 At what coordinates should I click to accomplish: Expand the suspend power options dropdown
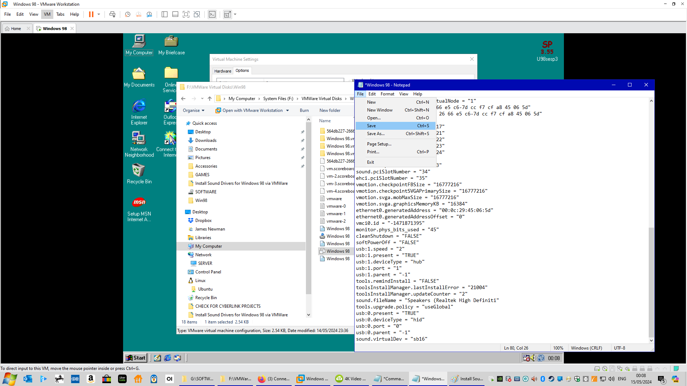pyautogui.click(x=99, y=14)
